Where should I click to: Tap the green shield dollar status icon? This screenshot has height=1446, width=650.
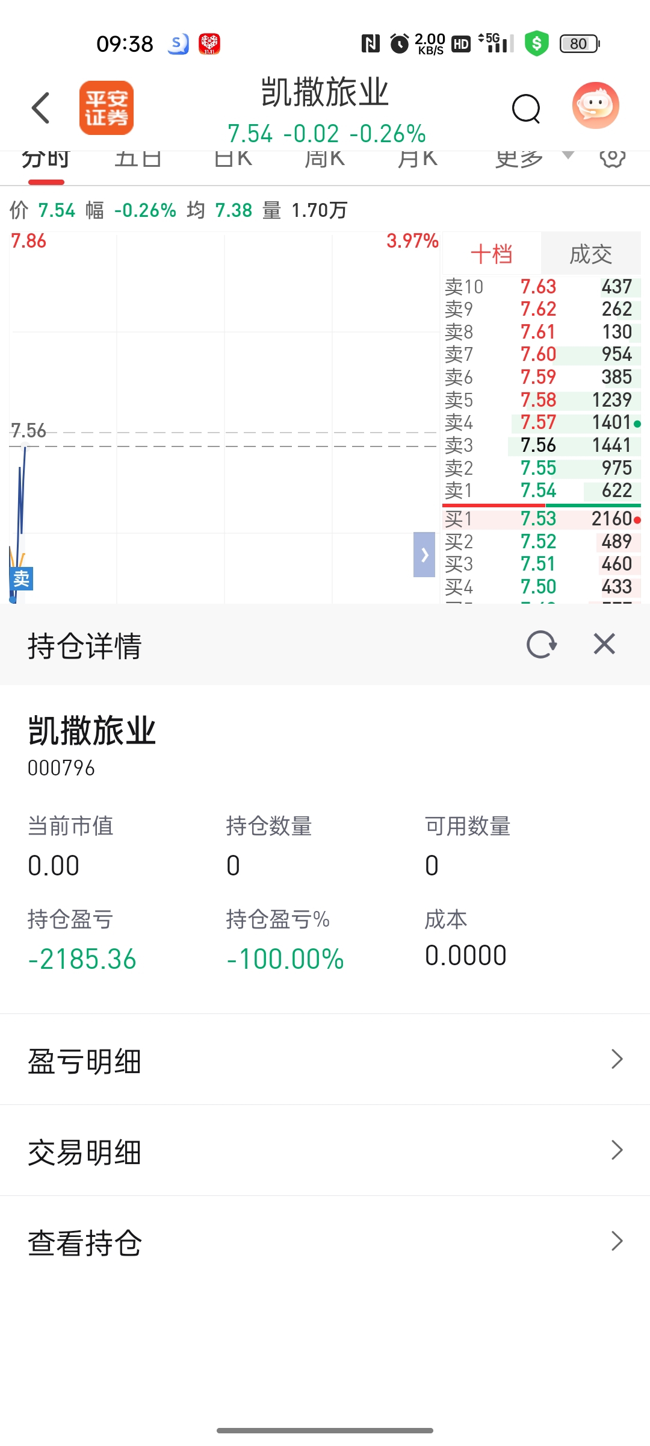[536, 43]
